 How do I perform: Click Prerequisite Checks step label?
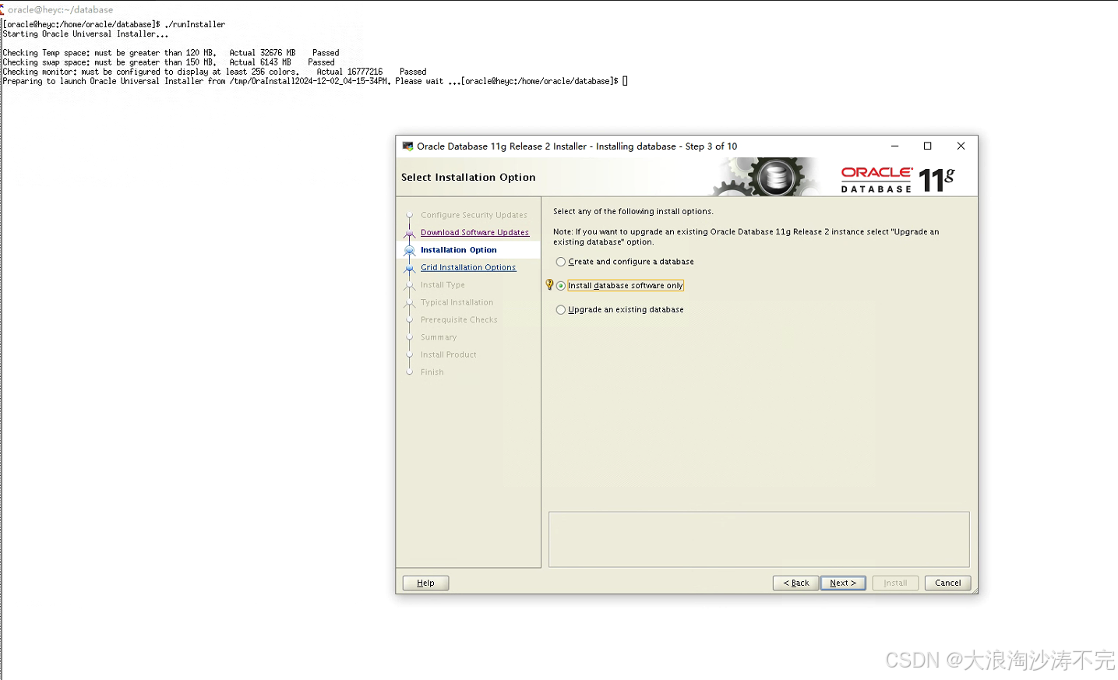tap(459, 320)
